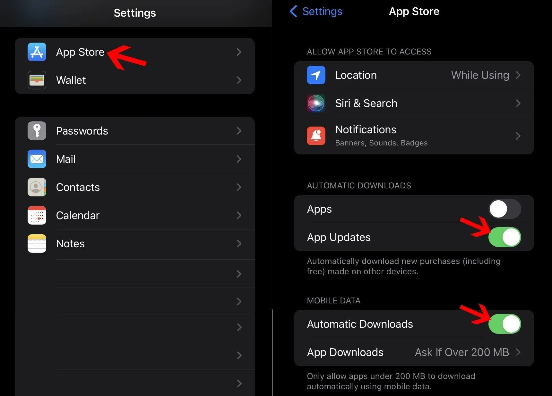This screenshot has height=396, width=552.
Task: Open Location access chevron
Action: coord(518,75)
